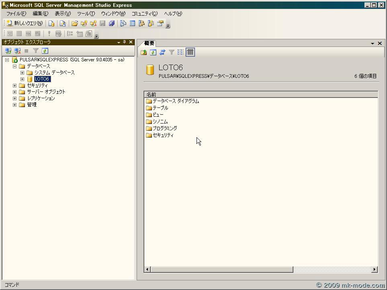Select the 概要 tab
Viewport: 387px width, 290px height.
pyautogui.click(x=149, y=43)
